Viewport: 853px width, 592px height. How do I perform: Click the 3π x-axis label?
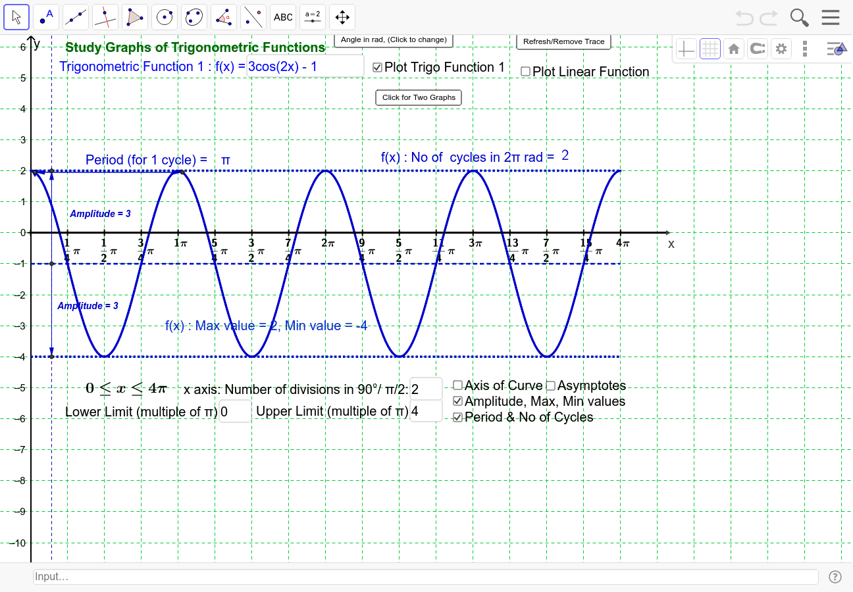click(x=475, y=243)
